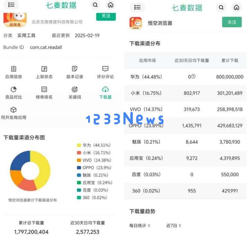Screen dimensions: 249x237
Task: Click the 近30天日均下载量 table column header
Action: click(x=192, y=61)
